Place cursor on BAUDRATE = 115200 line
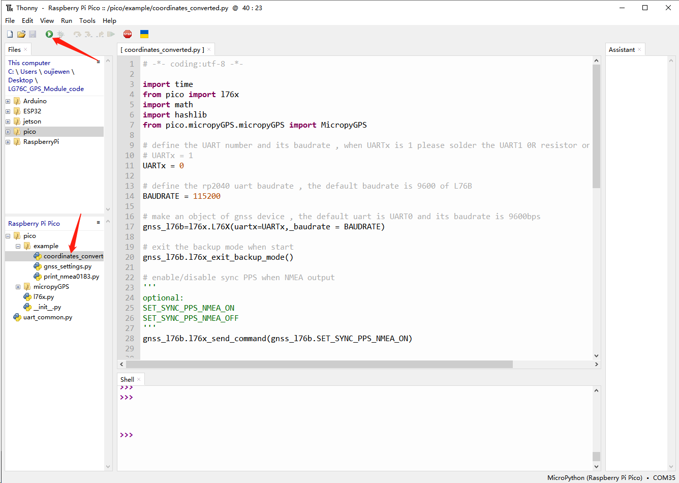679x483 pixels. pos(181,196)
